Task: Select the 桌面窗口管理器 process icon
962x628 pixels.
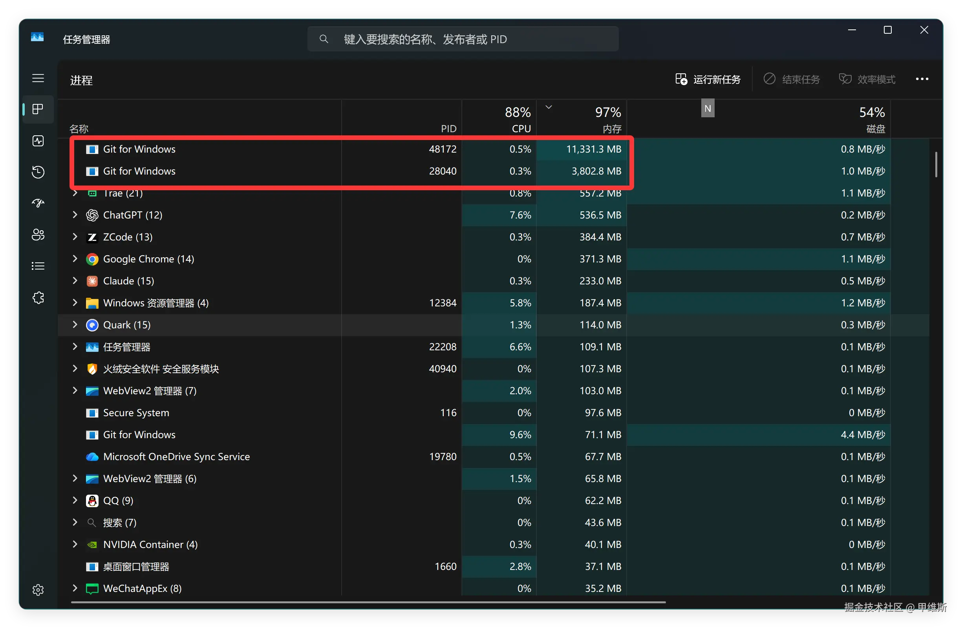Action: click(92, 567)
